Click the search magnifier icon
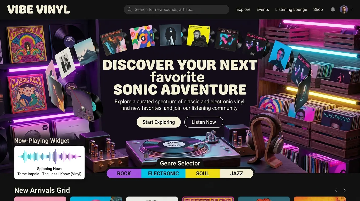Viewport: 360px width, 201px height. click(130, 9)
